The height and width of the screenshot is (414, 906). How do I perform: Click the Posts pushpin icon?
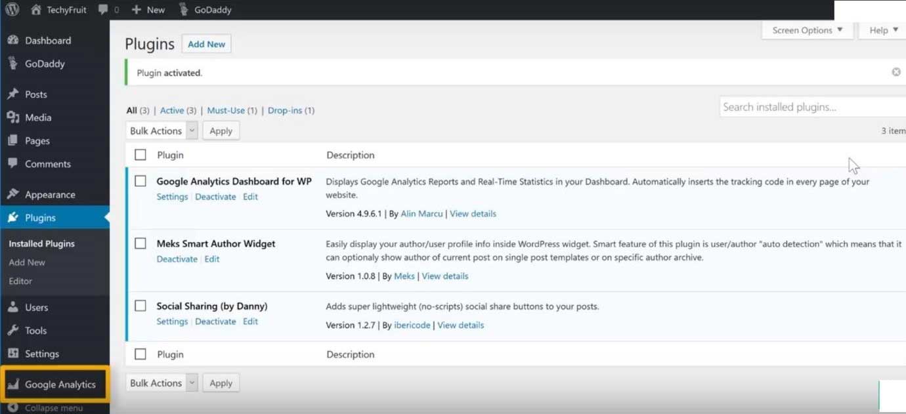click(12, 94)
